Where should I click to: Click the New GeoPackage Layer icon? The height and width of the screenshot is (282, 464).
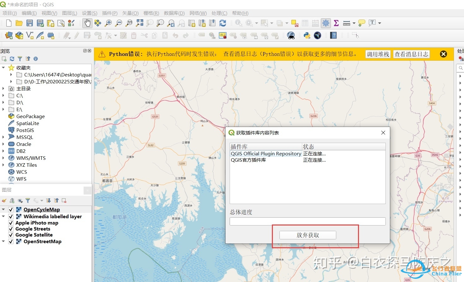click(x=19, y=35)
